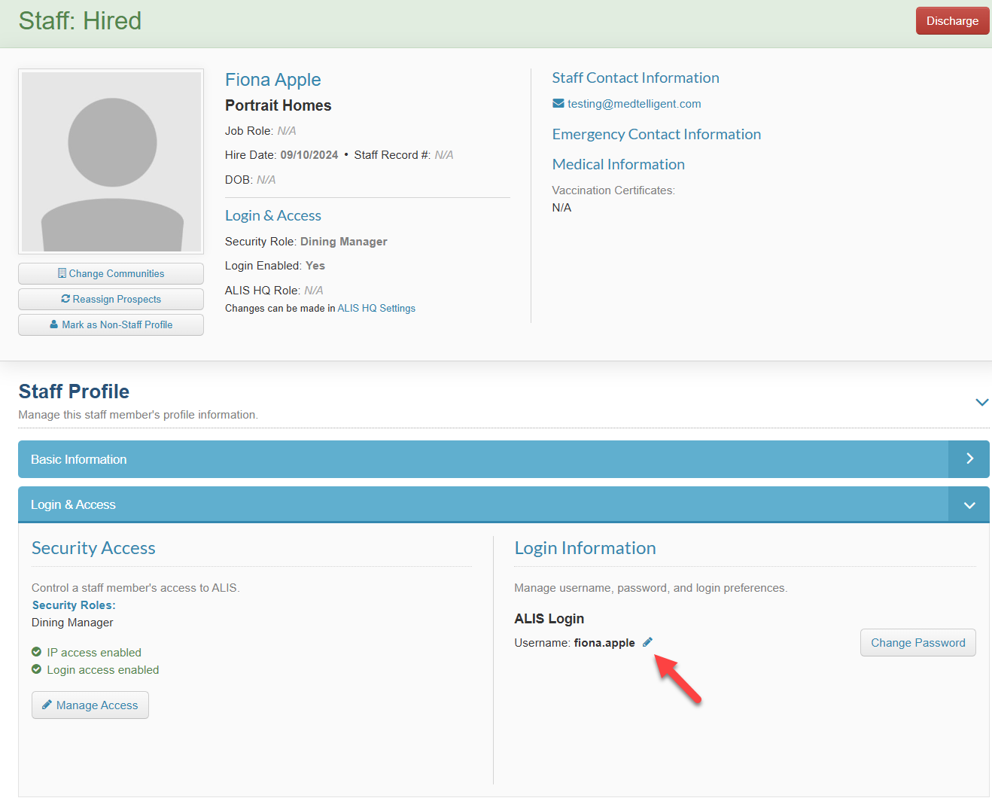
Task: Click the refresh icon in Reassign Prospects
Action: coord(65,299)
